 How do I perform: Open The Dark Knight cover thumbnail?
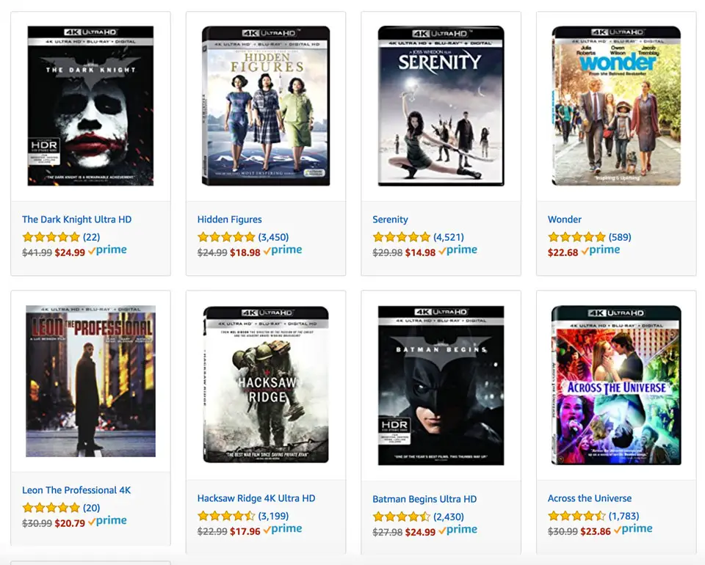(x=90, y=106)
